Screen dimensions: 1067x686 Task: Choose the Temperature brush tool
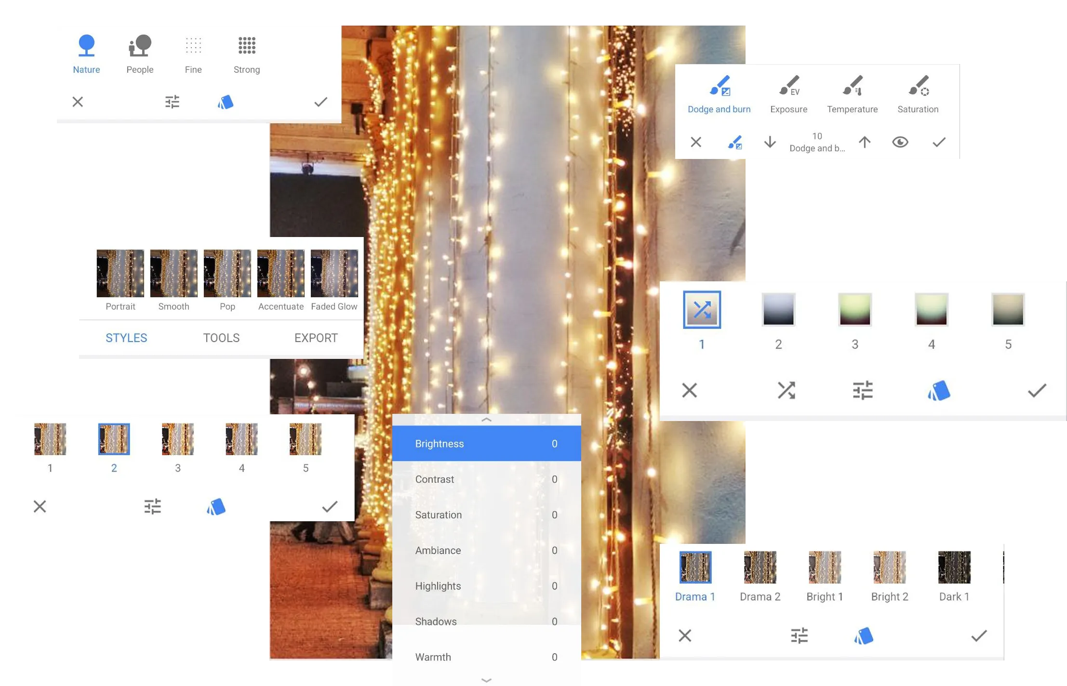[852, 86]
